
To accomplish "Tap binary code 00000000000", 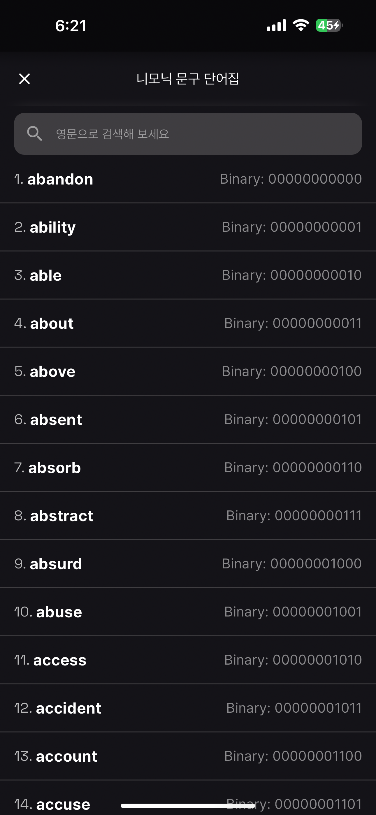I will (x=314, y=179).
